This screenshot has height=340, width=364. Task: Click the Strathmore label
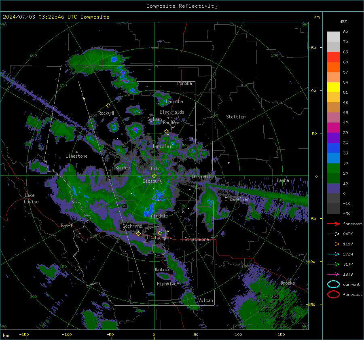pos(197,239)
